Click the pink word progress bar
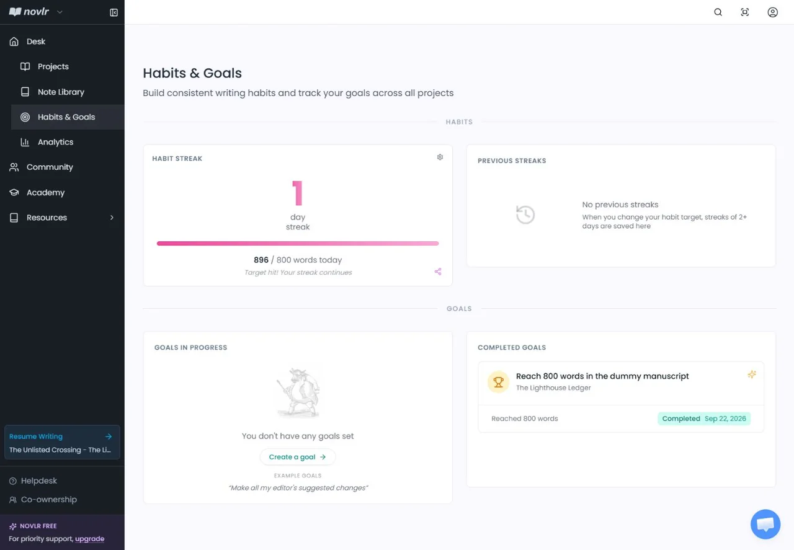Screen dimensions: 794x550 click(x=298, y=244)
